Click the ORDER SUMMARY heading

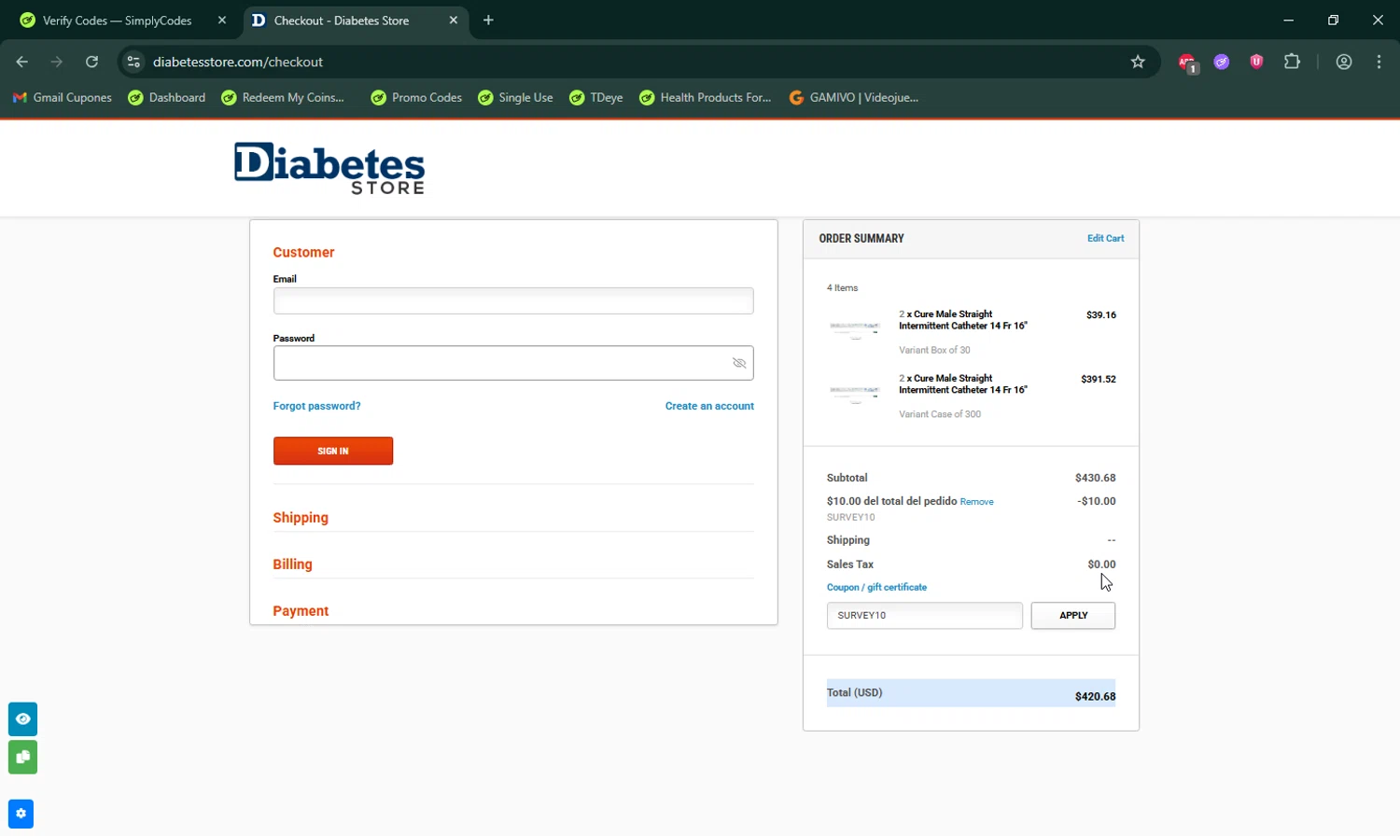pos(861,238)
